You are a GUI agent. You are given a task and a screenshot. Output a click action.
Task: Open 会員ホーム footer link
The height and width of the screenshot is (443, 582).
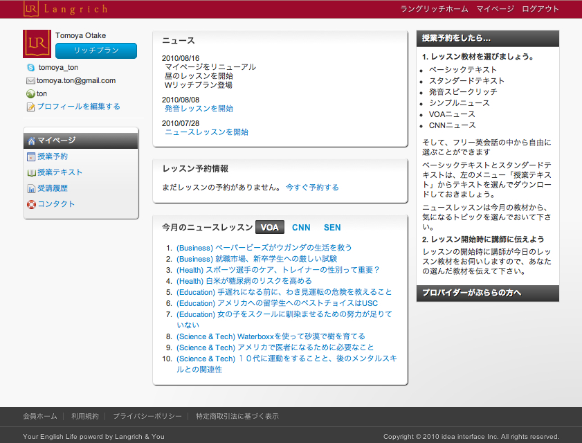click(40, 416)
